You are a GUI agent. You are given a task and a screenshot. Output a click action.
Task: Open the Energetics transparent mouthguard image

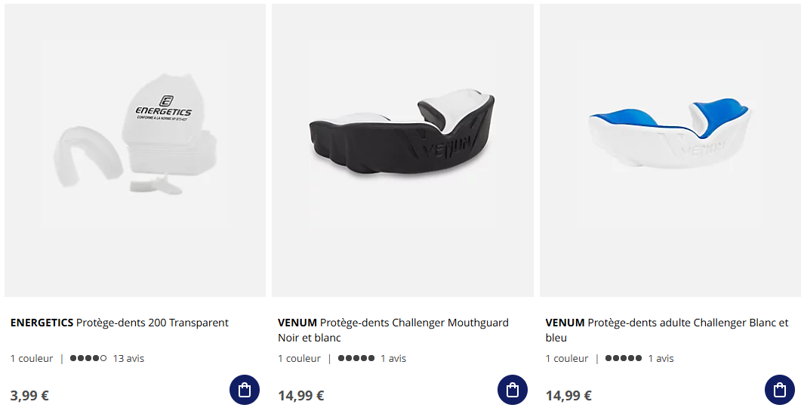coord(135,150)
